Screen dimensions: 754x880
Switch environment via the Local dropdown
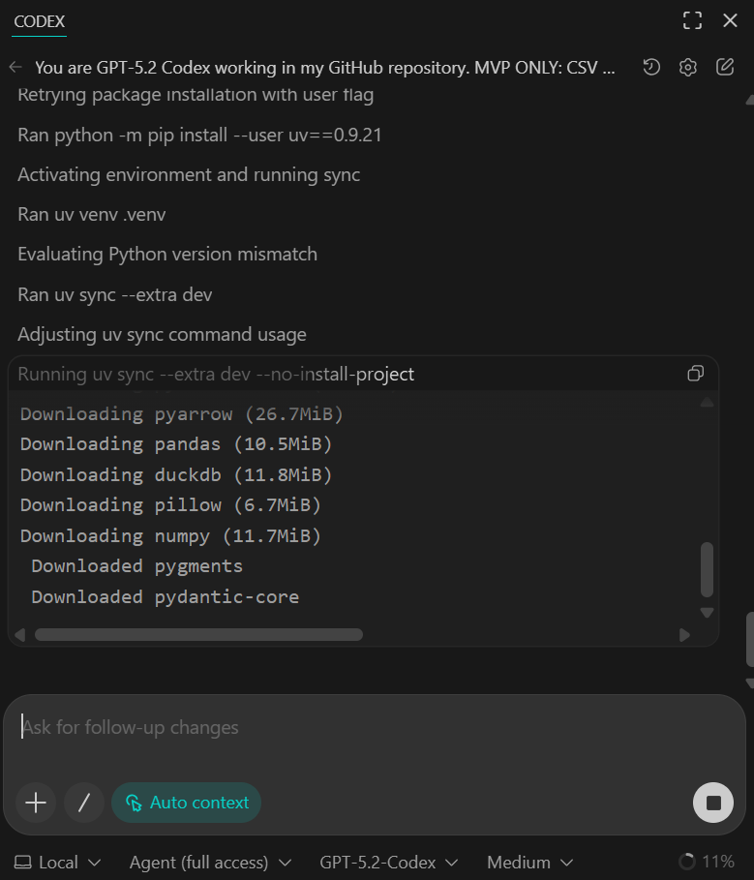[x=56, y=862]
